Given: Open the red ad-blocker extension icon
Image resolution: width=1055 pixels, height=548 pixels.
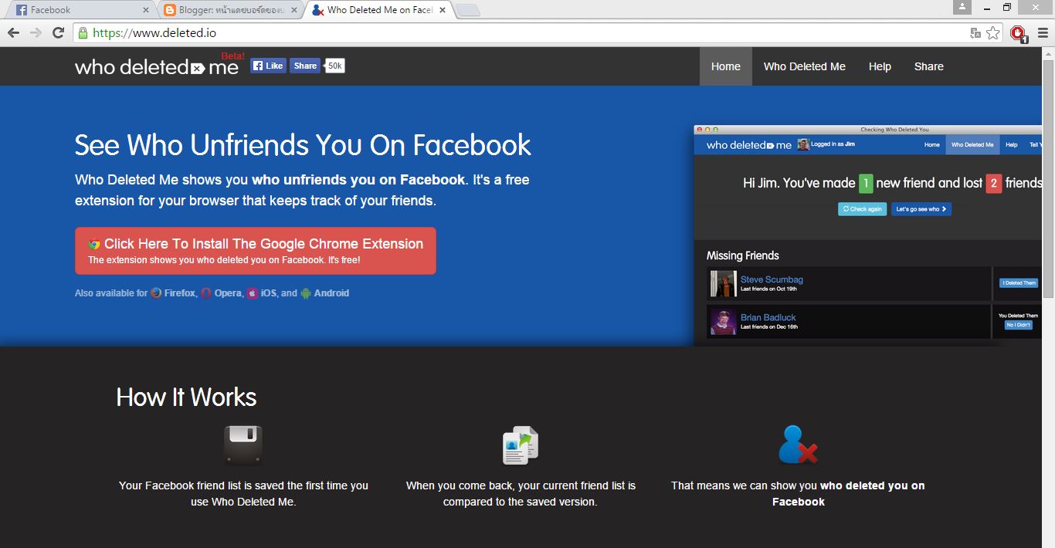Looking at the screenshot, I should [1018, 33].
